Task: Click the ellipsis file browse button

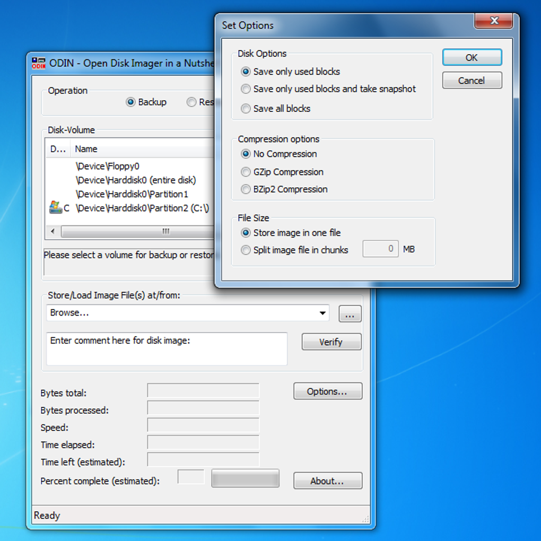Action: point(350,314)
